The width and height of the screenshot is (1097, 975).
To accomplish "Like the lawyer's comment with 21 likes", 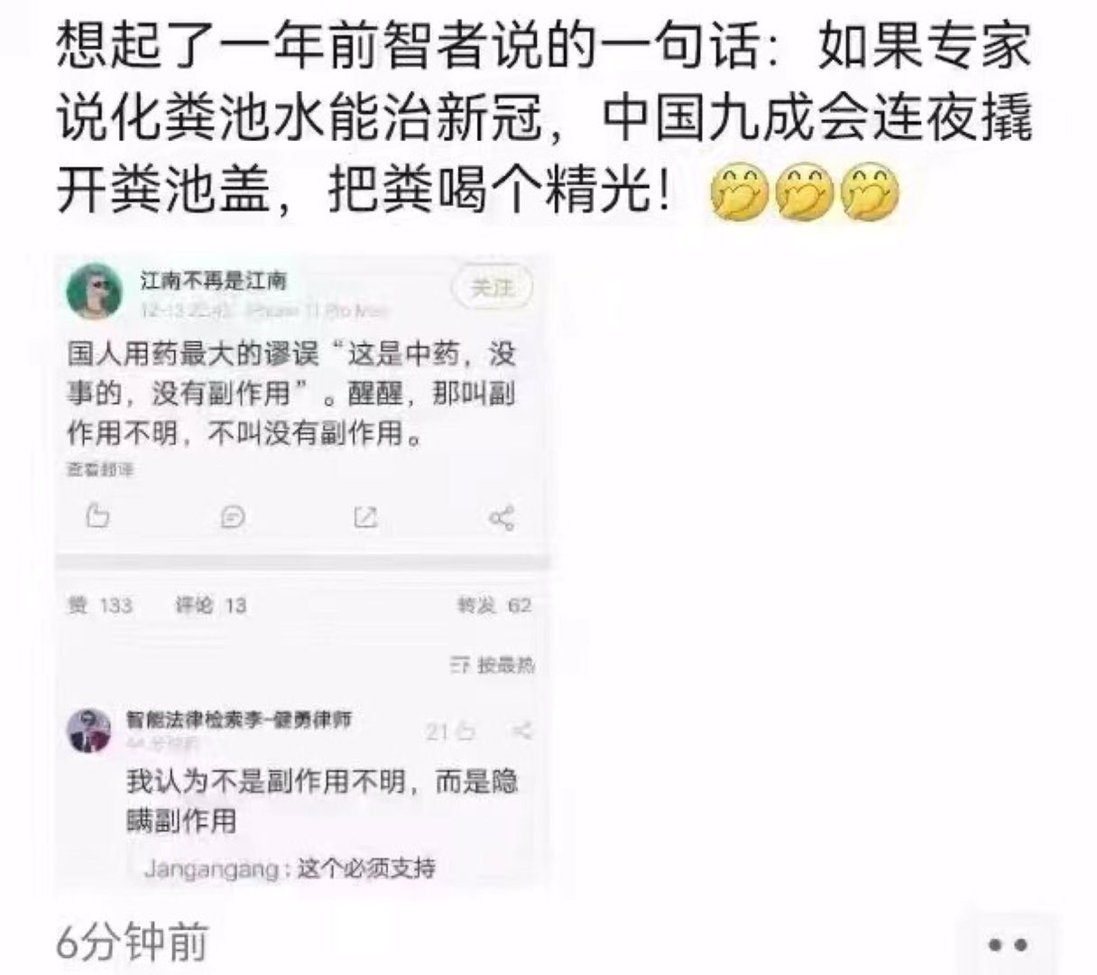I will 453,731.
